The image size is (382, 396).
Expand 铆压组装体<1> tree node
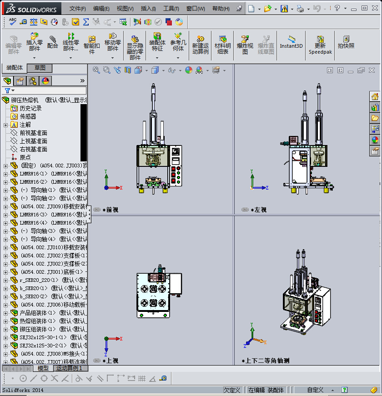[x=5, y=330]
